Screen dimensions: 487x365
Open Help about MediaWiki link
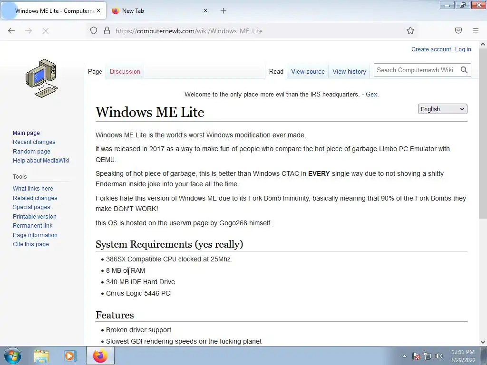coord(41,161)
